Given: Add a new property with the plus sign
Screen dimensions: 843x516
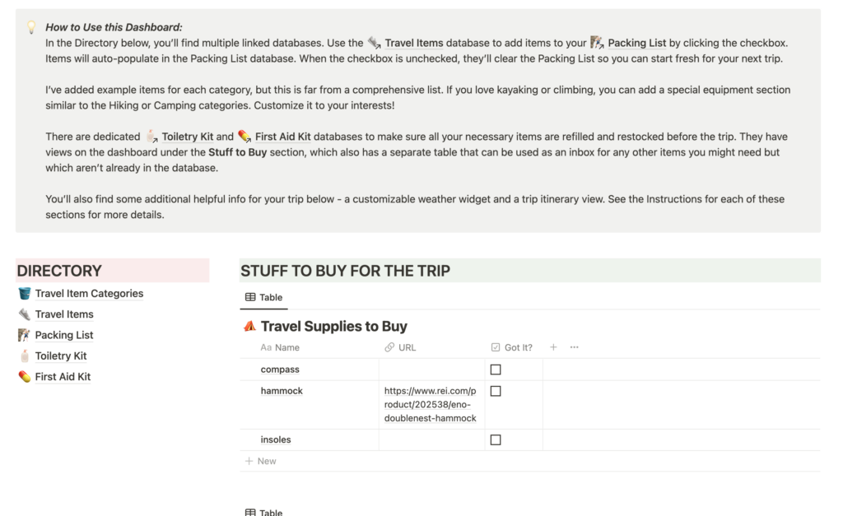Looking at the screenshot, I should (552, 347).
